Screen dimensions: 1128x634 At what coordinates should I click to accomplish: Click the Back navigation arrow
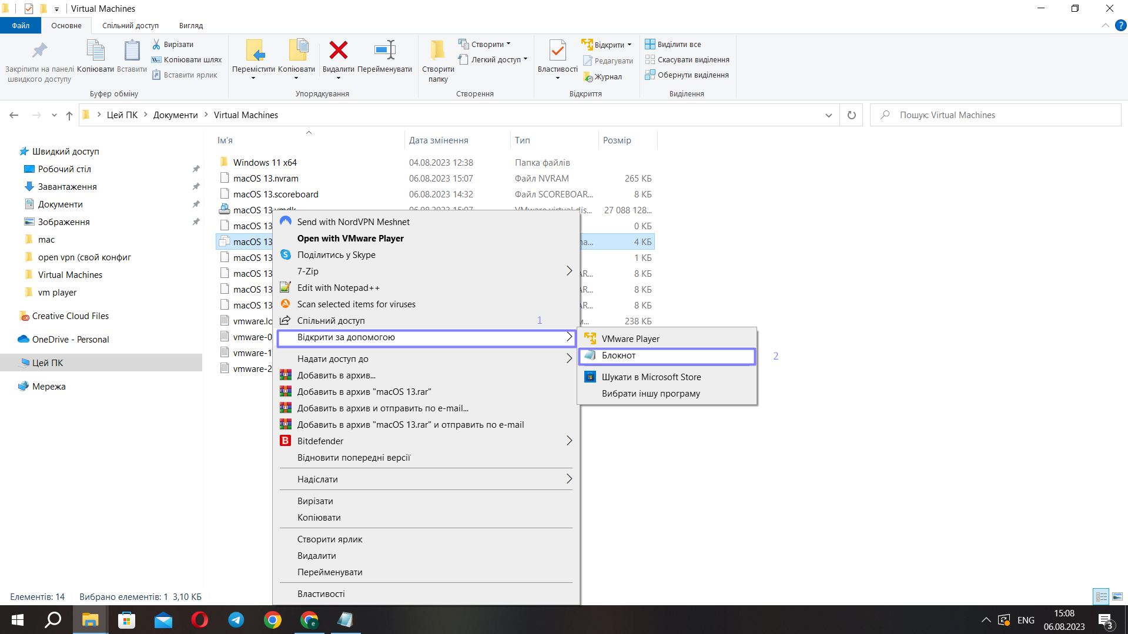[14, 115]
